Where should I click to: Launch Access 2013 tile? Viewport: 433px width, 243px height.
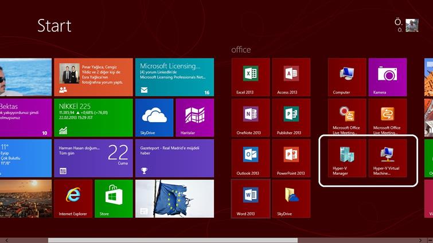[291, 77]
